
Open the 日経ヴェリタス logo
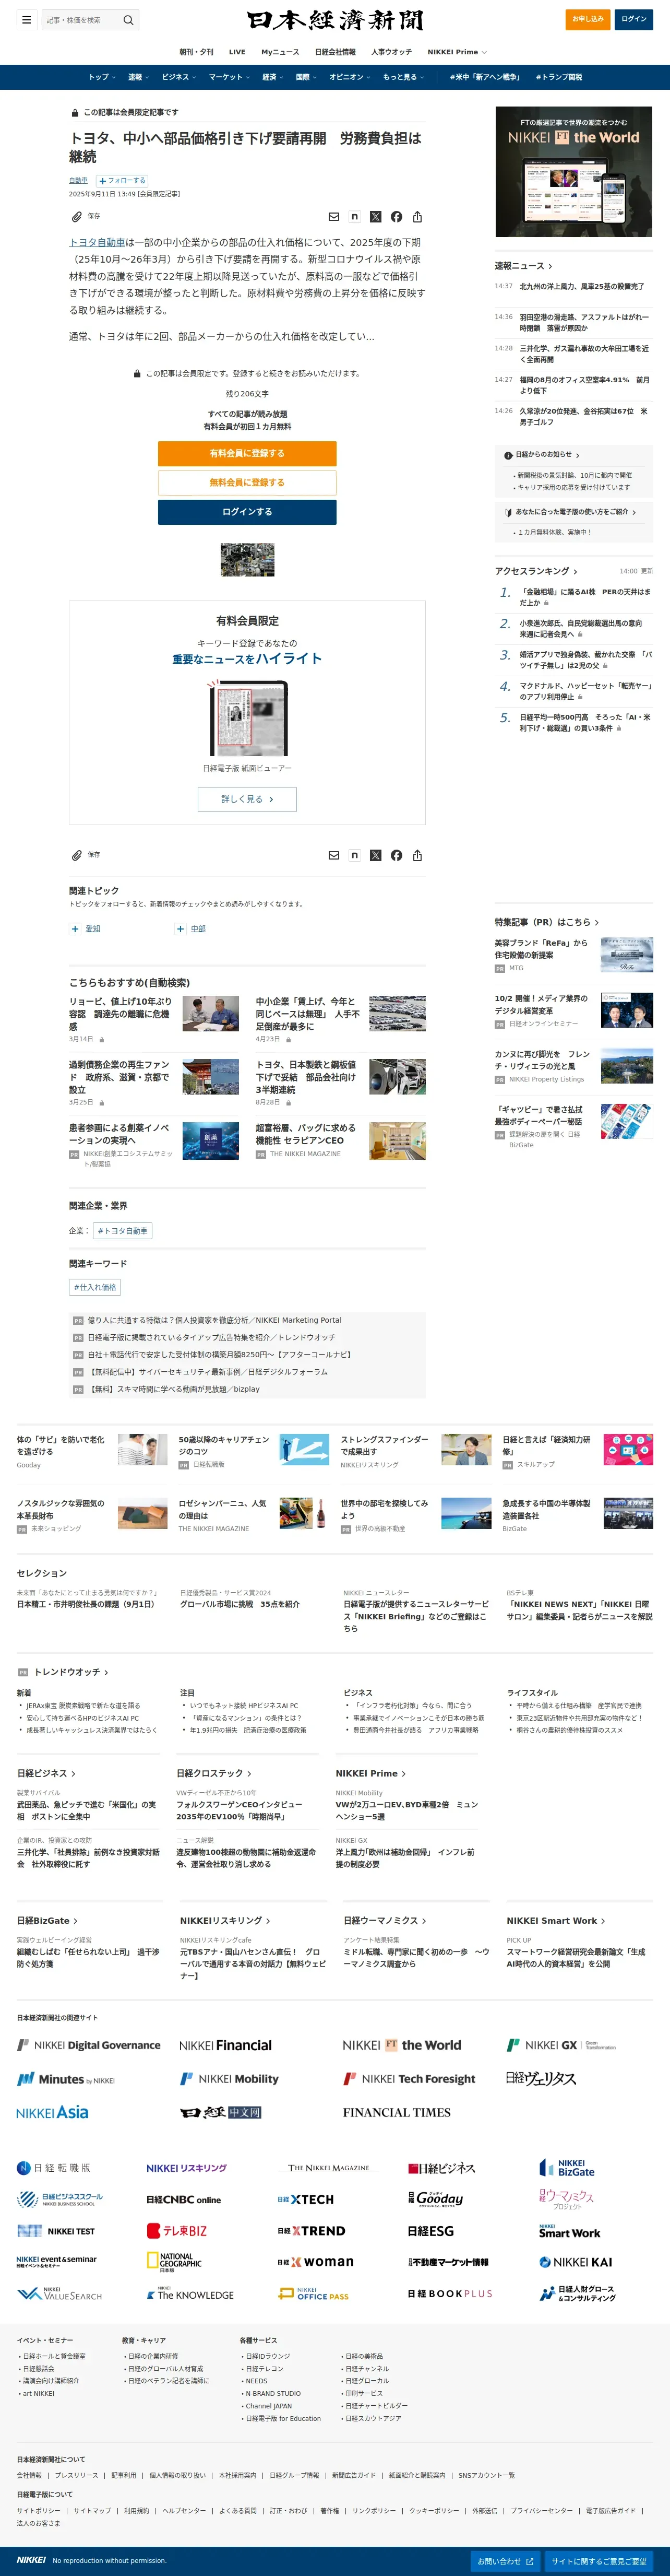tap(540, 2078)
